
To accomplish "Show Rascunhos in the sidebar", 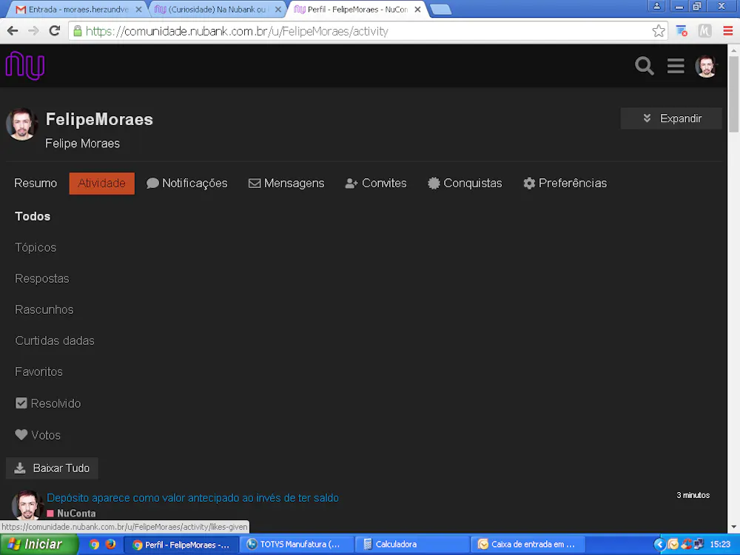I will tap(44, 309).
